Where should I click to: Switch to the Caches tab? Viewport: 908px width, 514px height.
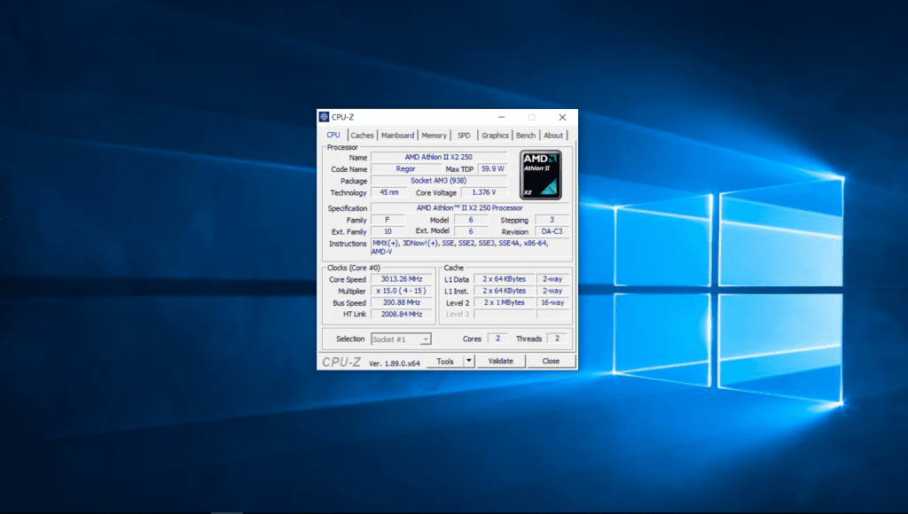click(362, 136)
